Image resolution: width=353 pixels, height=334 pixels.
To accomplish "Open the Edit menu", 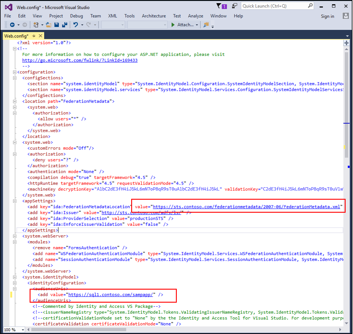I will tap(22, 16).
